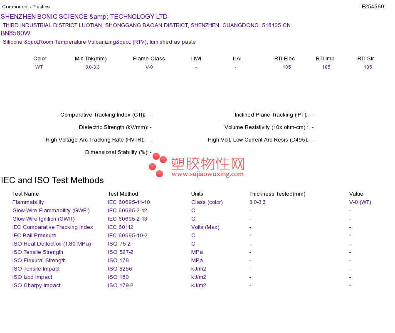Select the 105 value under RTI Elec
The width and height of the screenshot is (395, 333).
tap(286, 67)
